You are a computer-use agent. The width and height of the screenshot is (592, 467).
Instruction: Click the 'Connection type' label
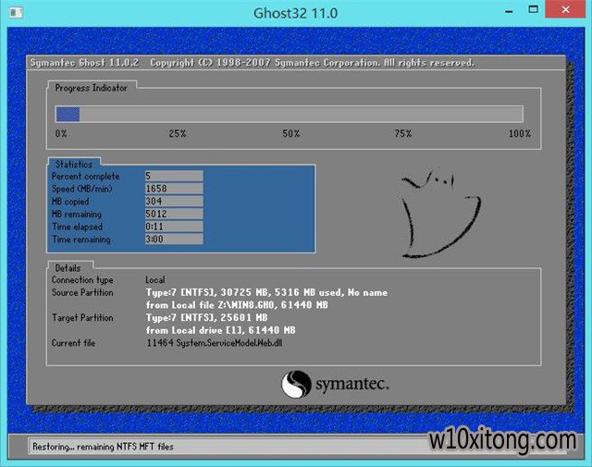[82, 280]
